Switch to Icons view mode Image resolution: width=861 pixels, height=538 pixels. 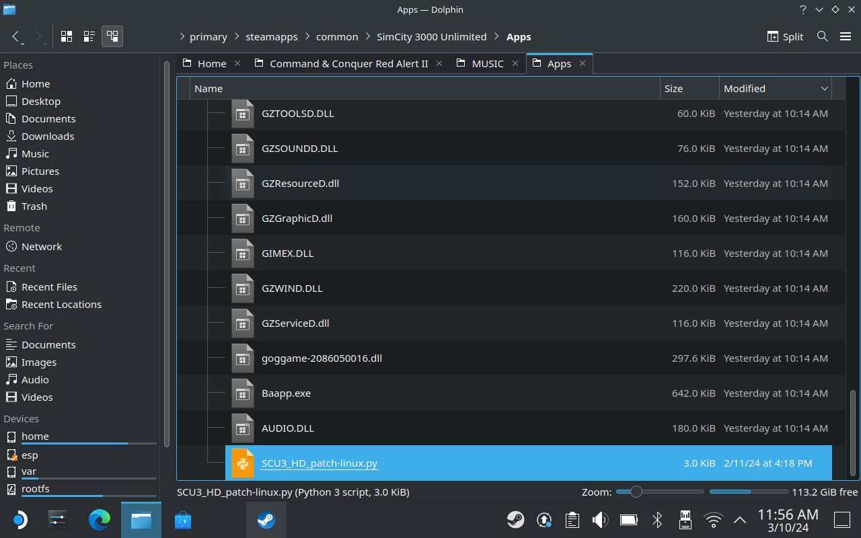[67, 36]
